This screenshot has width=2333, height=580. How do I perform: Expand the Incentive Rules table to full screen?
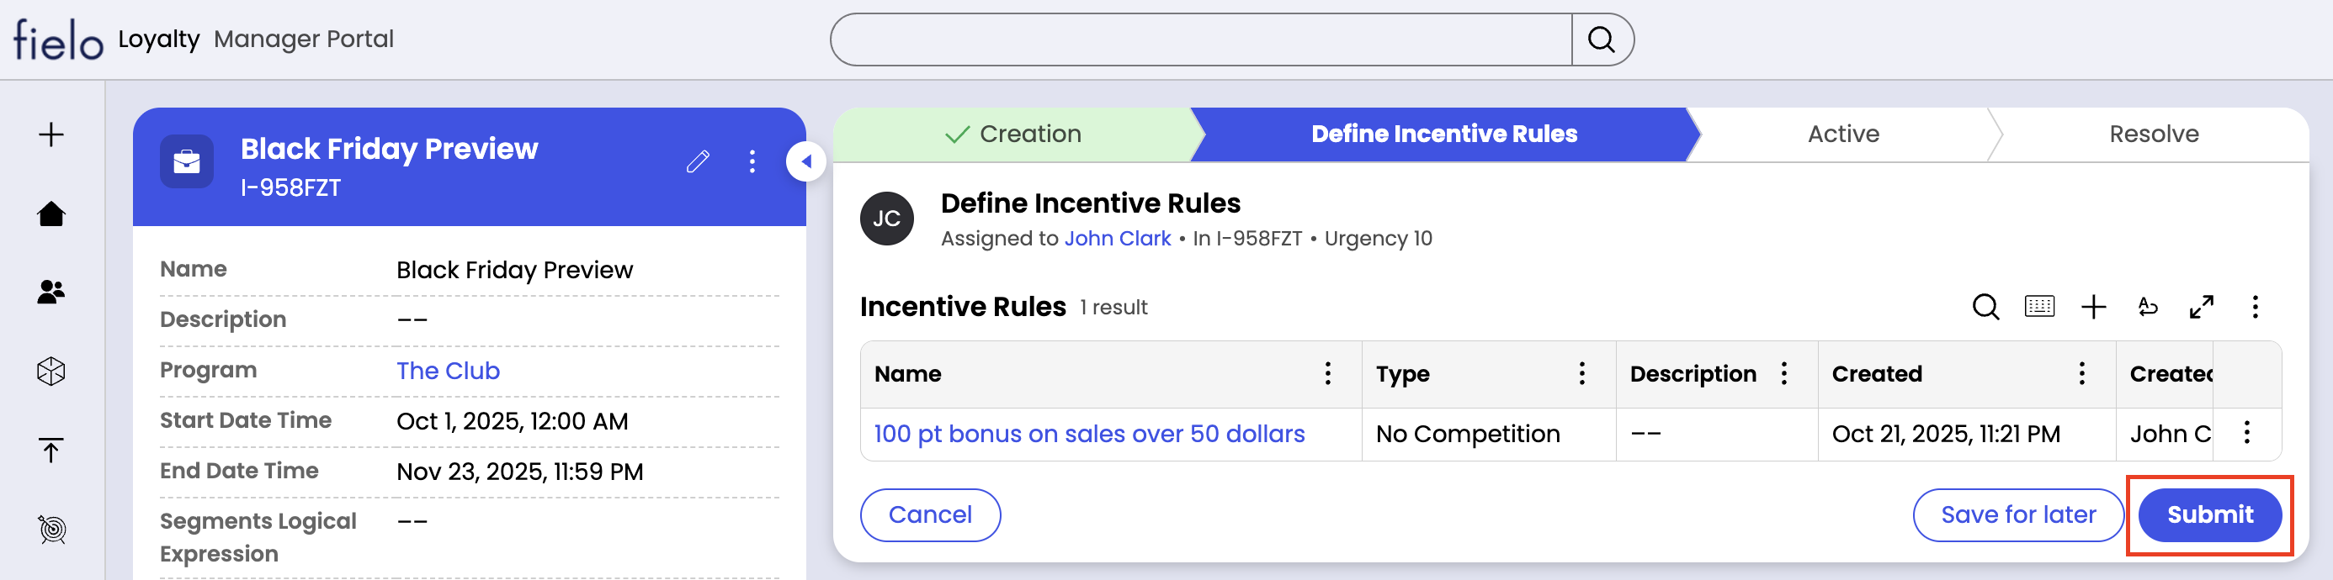coord(2201,308)
